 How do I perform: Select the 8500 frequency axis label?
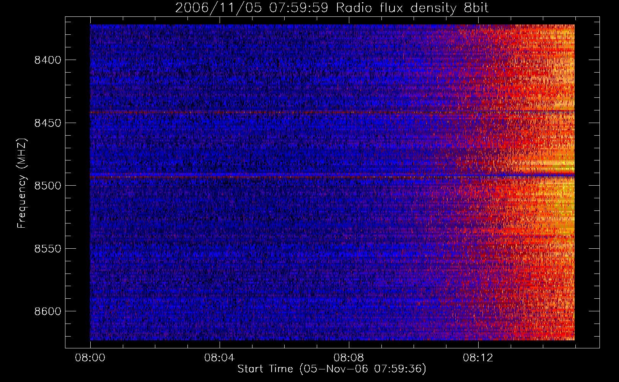[48, 186]
